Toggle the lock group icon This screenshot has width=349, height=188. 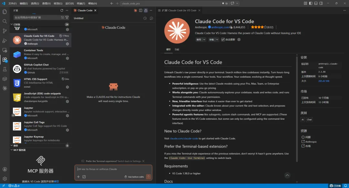coord(146,10)
